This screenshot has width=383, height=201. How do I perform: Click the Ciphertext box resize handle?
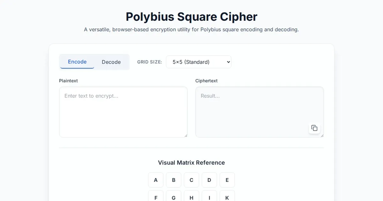click(x=322, y=136)
